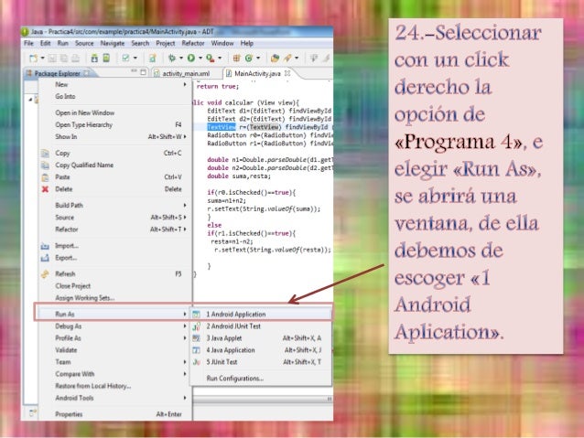Expand the New Java Class dropdown arrow
The height and width of the screenshot is (438, 584).
click(x=258, y=59)
